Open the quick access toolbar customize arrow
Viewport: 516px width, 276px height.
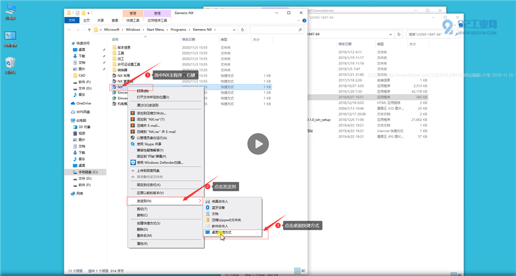pos(88,13)
